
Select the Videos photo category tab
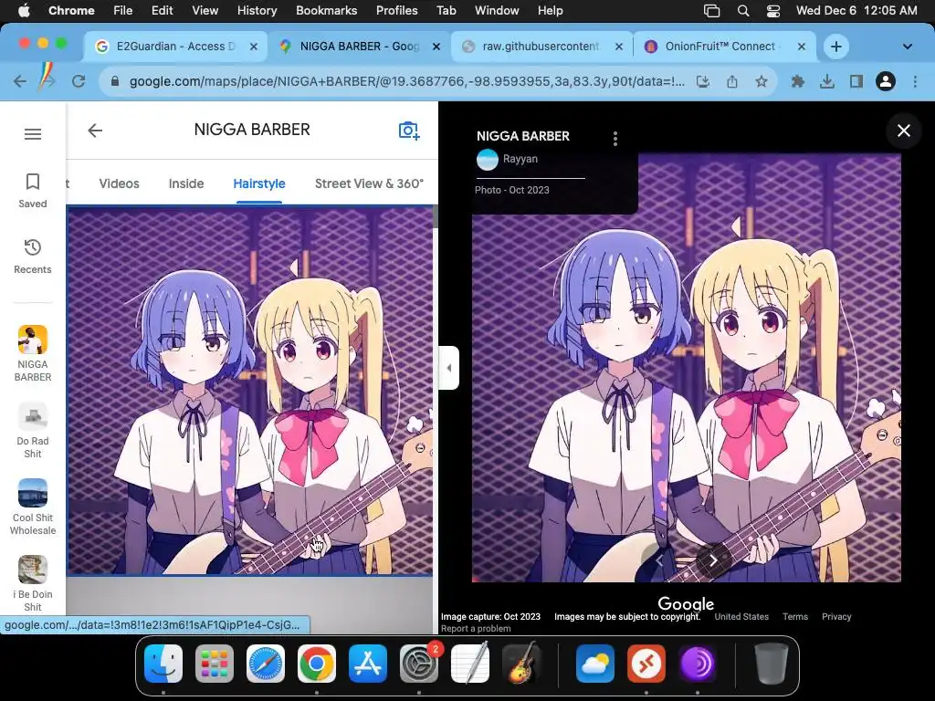(x=119, y=183)
